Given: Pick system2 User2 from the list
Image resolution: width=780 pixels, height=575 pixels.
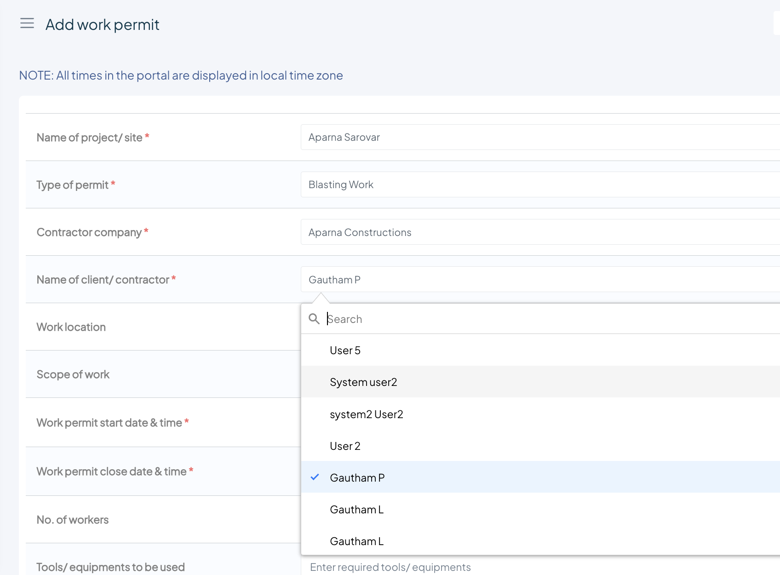Looking at the screenshot, I should point(367,414).
